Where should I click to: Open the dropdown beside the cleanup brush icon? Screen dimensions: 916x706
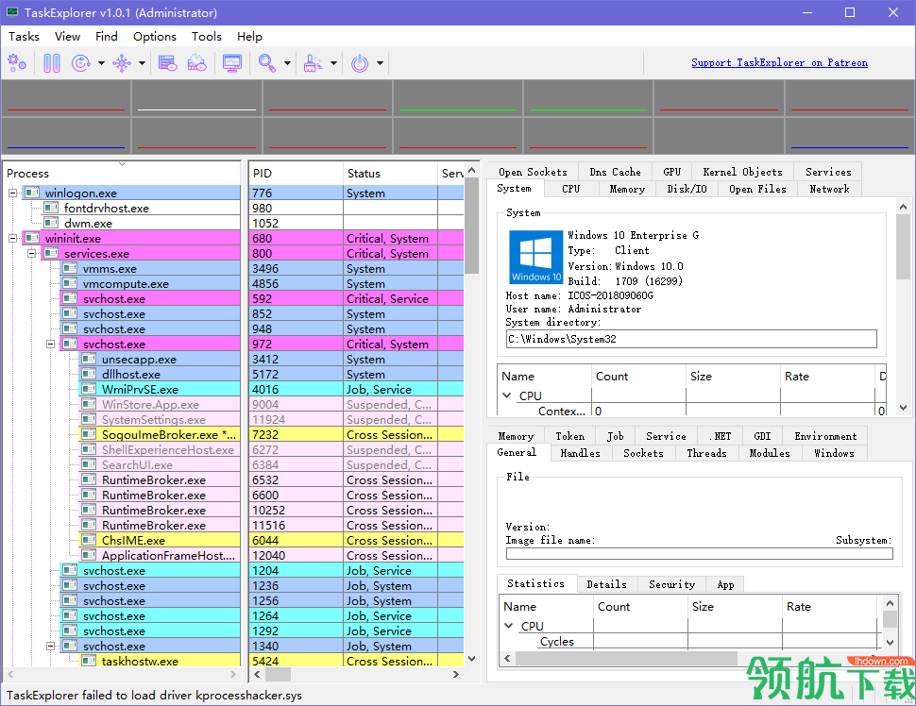click(x=333, y=62)
